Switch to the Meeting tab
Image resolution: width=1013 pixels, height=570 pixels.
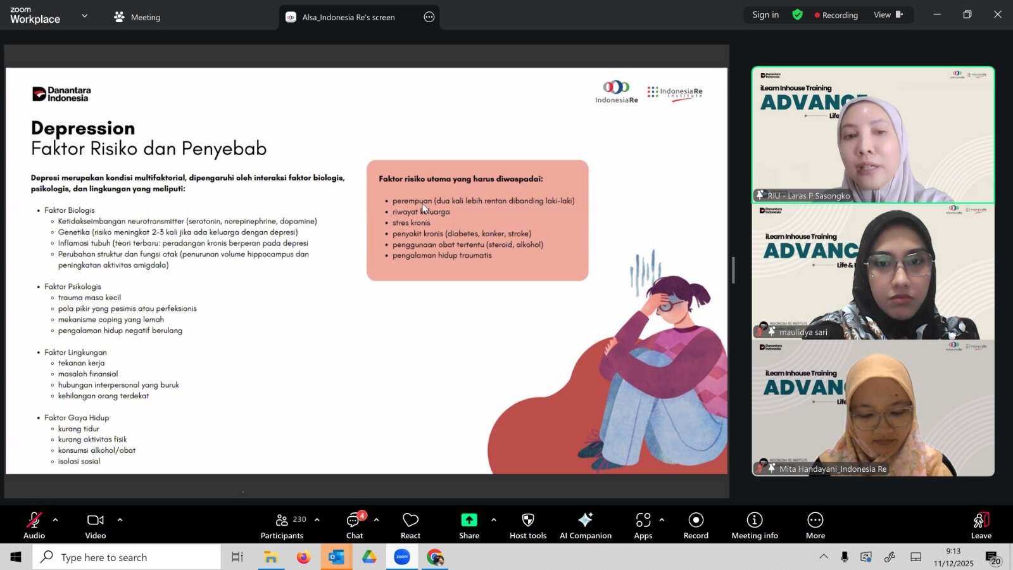(137, 17)
